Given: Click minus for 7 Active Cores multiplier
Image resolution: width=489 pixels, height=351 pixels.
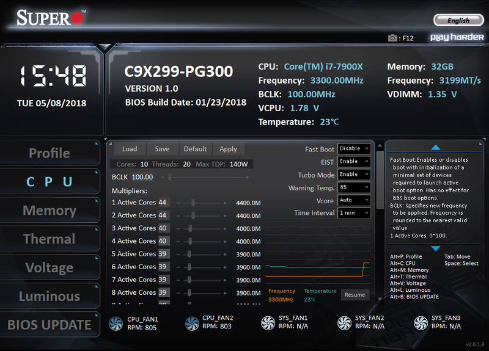Looking at the screenshot, I should [x=178, y=280].
